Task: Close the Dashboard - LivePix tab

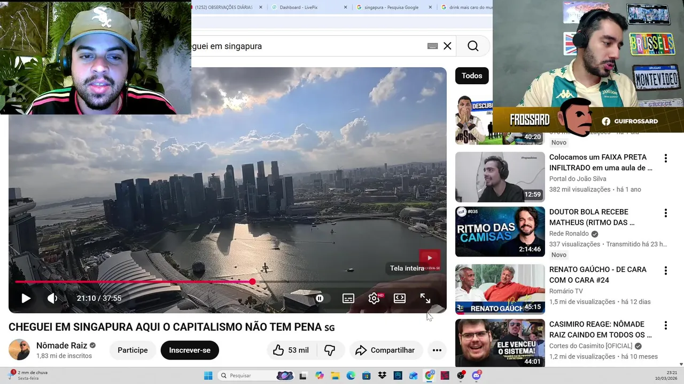Action: point(345,7)
